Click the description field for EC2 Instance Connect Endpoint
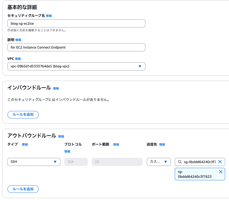The image size is (229, 200). coord(76,47)
